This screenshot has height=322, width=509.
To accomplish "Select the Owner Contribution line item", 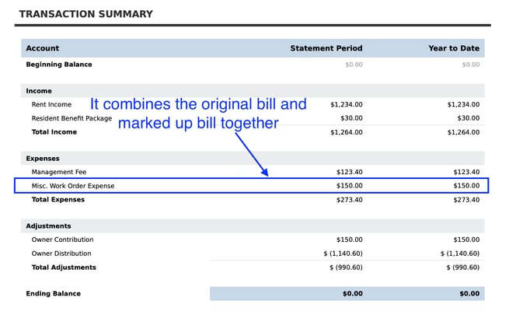I will pos(62,240).
